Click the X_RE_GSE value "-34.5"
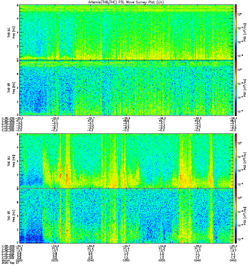The height and width of the screenshot is (265, 249). (x=90, y=246)
